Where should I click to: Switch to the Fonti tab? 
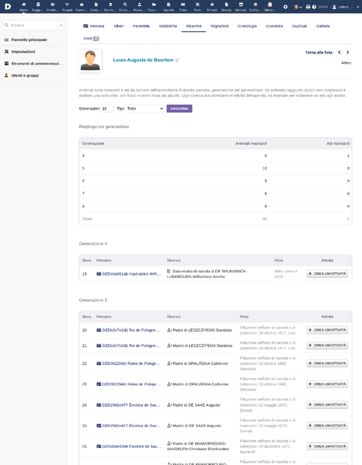coord(91,39)
